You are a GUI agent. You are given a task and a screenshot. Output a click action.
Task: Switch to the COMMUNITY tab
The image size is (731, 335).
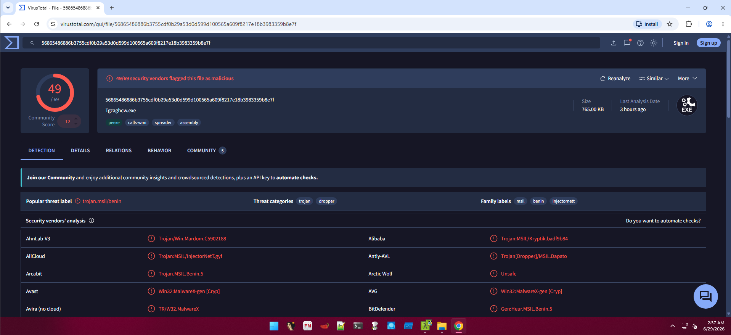tap(206, 151)
